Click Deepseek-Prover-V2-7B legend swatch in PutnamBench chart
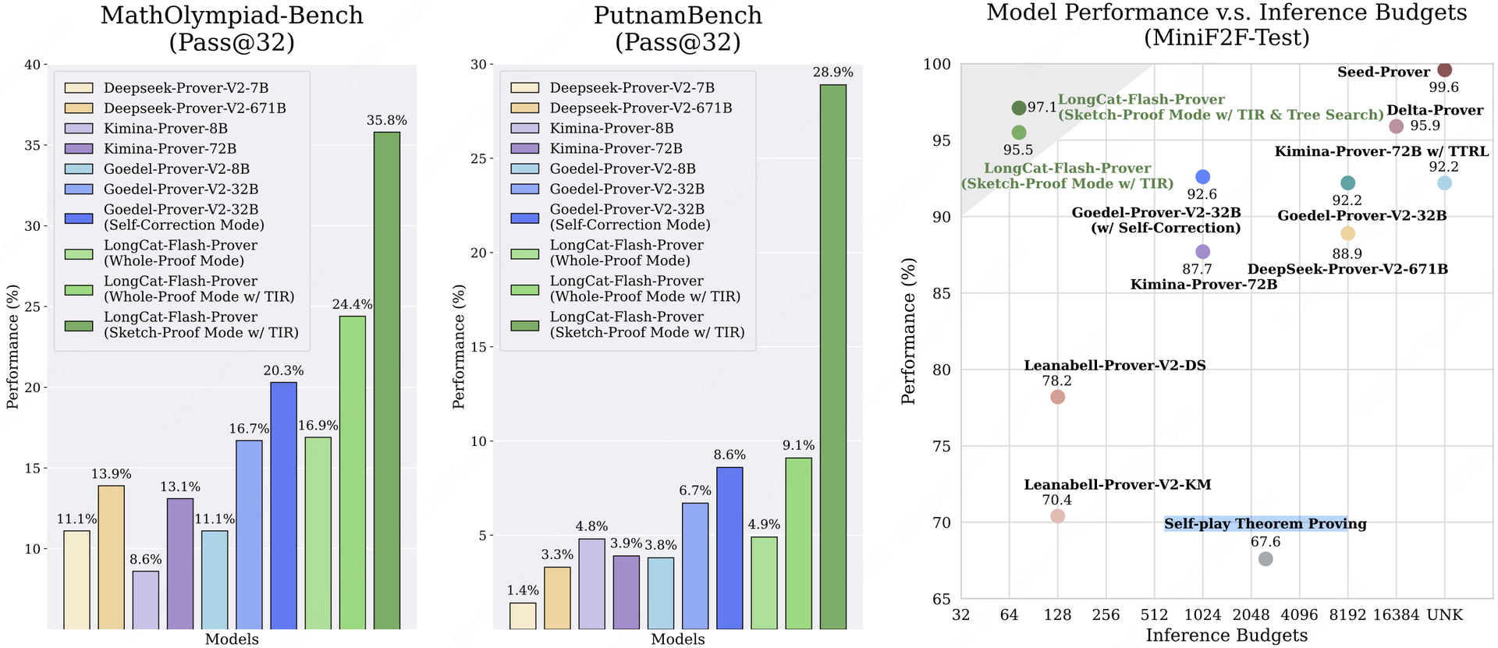Image resolution: width=1498 pixels, height=648 pixels. pos(525,88)
